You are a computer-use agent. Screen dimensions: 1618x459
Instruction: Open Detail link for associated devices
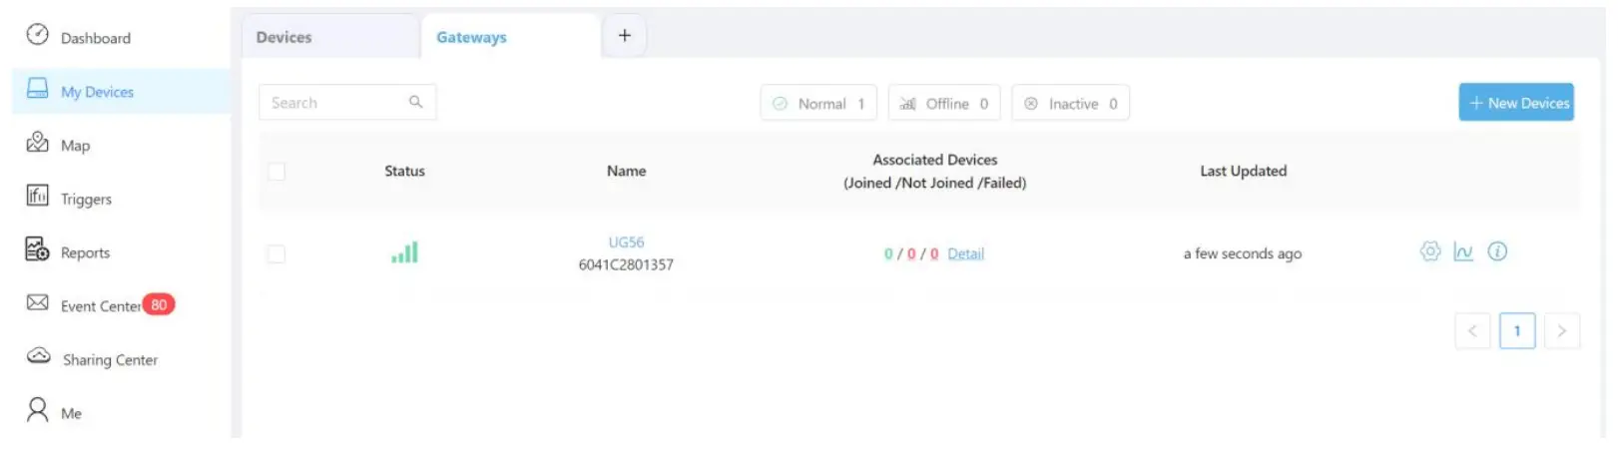(x=965, y=254)
